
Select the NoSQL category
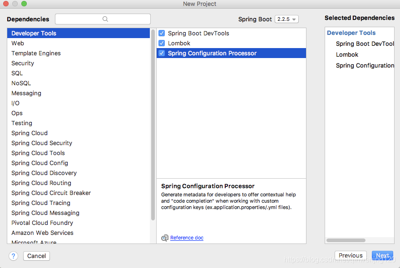79,83
